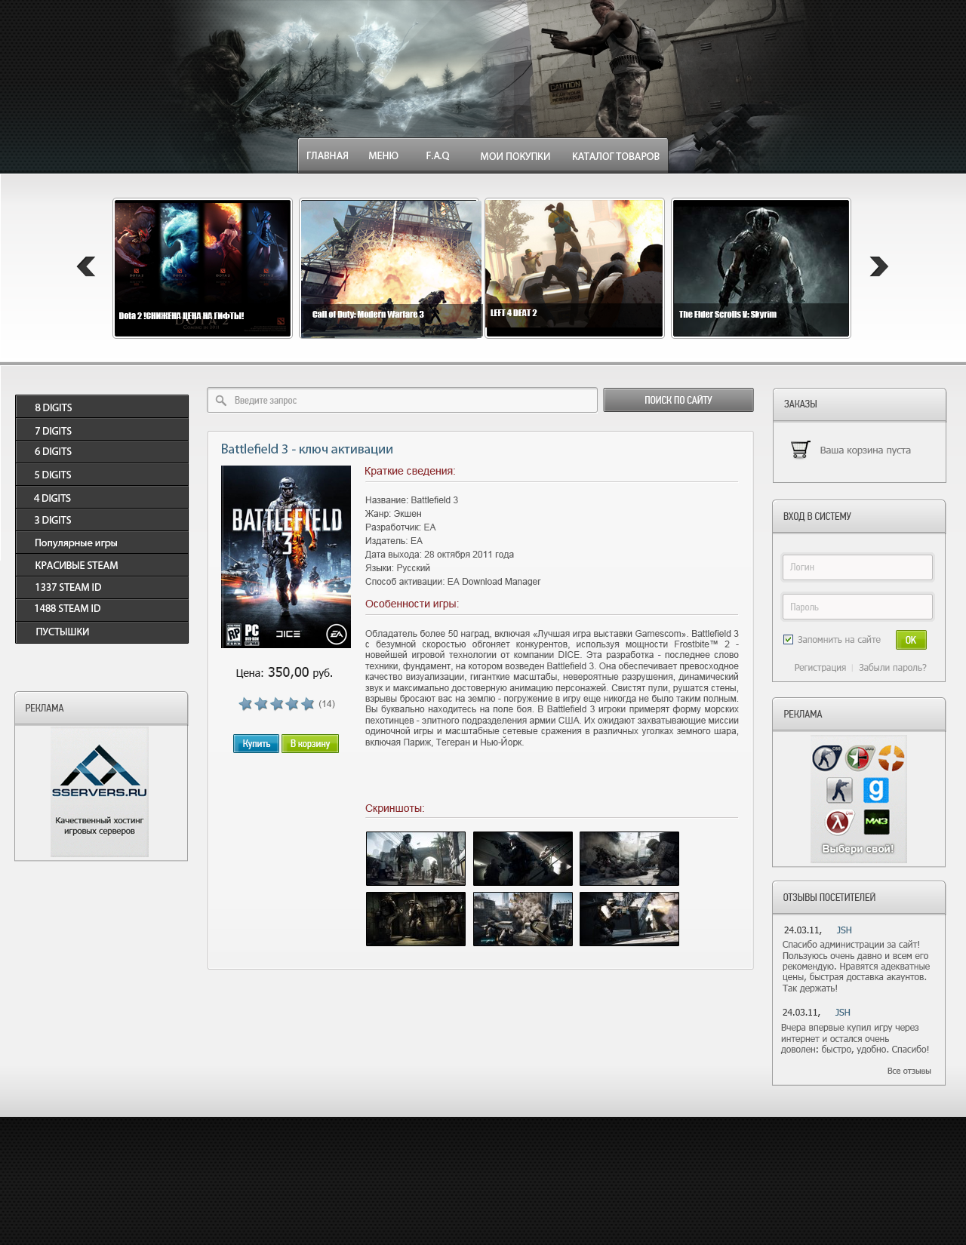This screenshot has height=1245, width=966.
Task: Open the first screenshot in the top row
Action: 416,859
